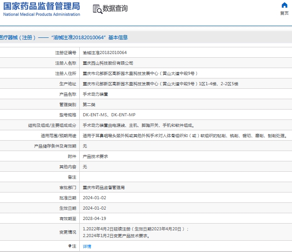This screenshot has width=292, height=252.
Task: Click the 管理类别 label cell
Action: (x=68, y=105)
